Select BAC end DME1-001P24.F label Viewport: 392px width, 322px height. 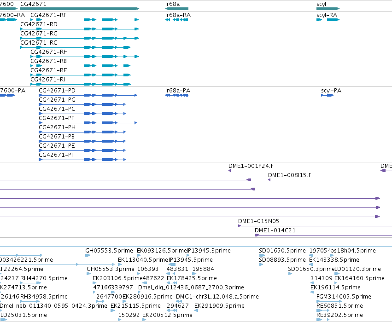tap(251, 166)
